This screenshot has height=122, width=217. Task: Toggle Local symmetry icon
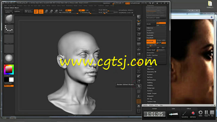coord(139,54)
